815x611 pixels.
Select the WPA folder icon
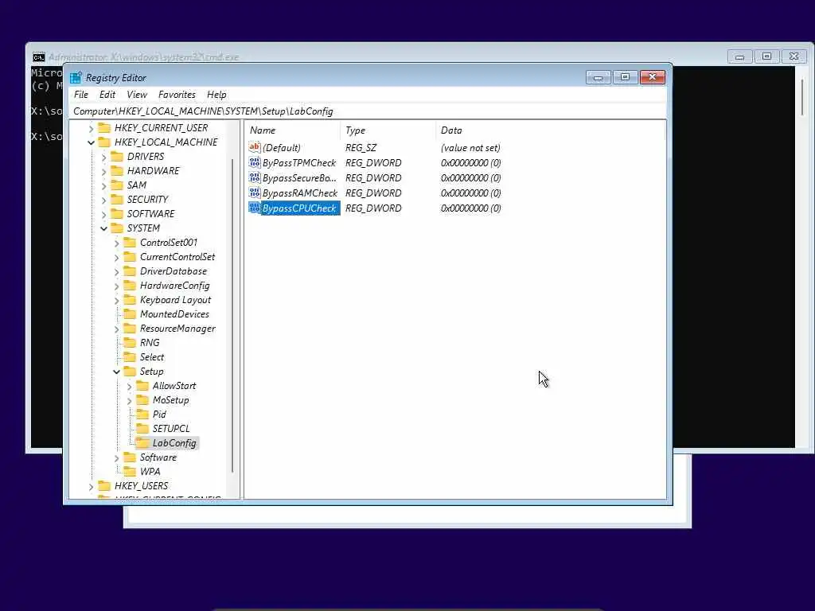click(x=130, y=471)
